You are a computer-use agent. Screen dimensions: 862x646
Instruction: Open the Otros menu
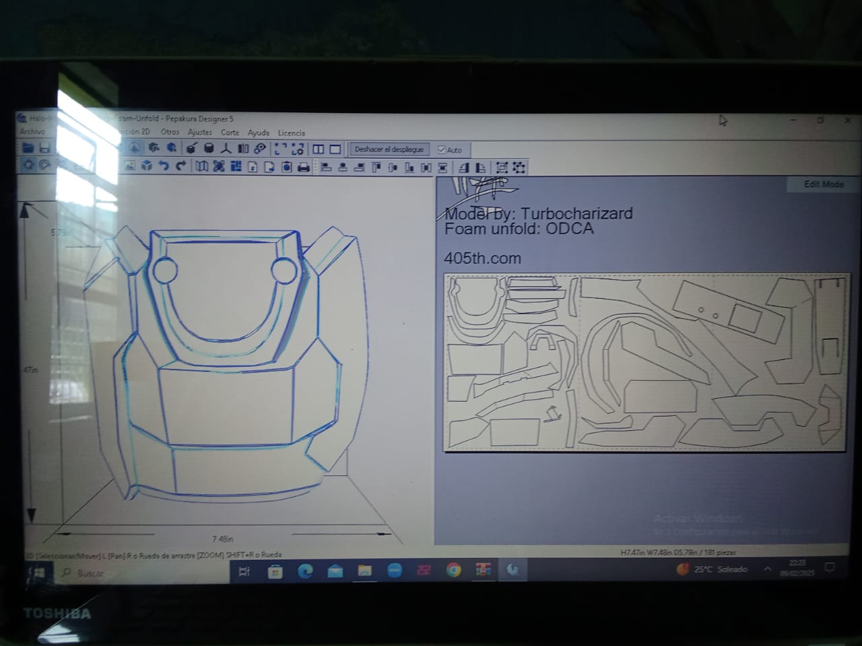(x=170, y=132)
